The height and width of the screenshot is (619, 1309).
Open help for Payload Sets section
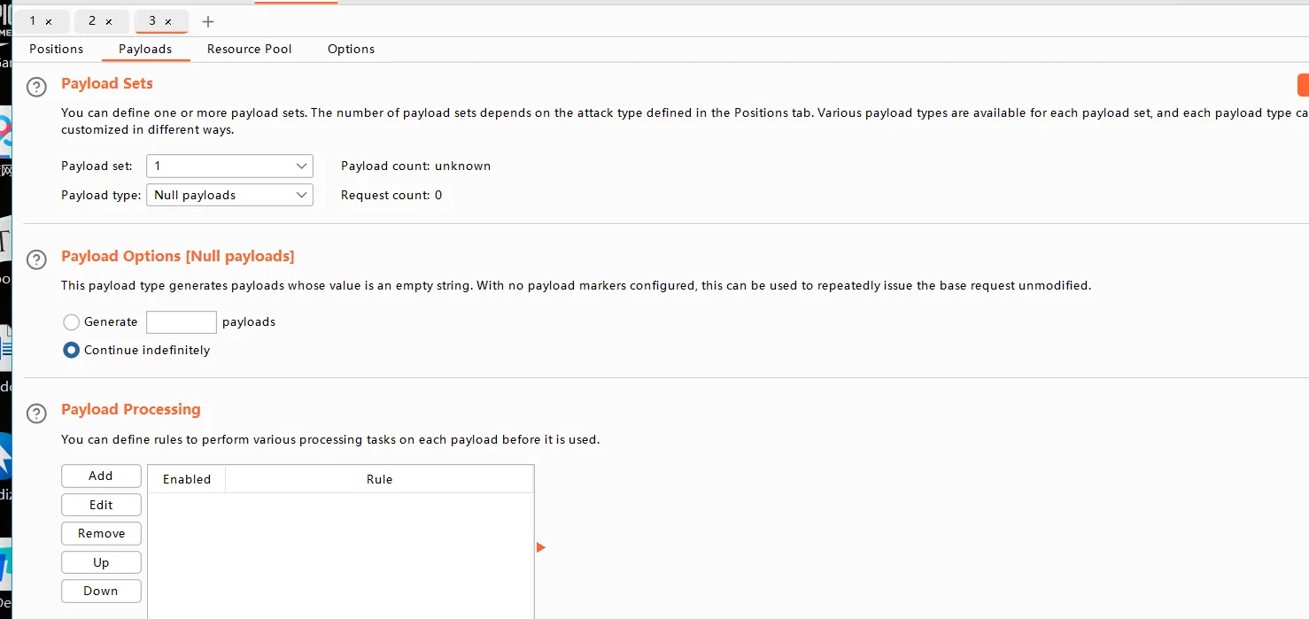(x=36, y=87)
